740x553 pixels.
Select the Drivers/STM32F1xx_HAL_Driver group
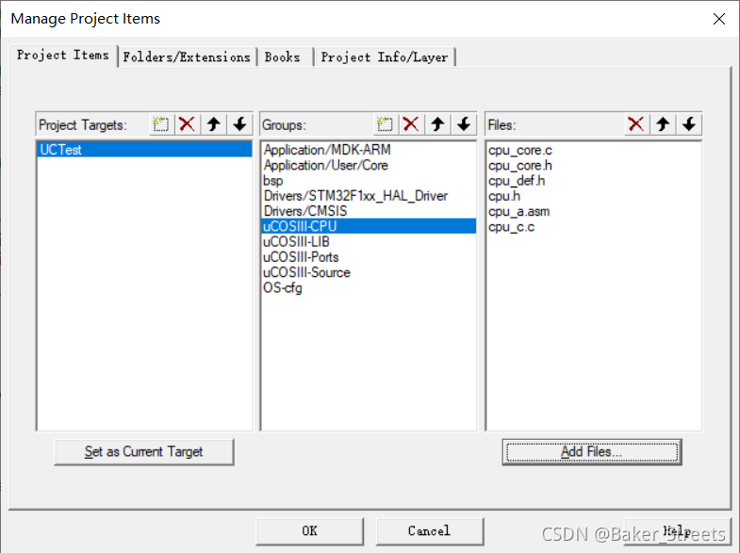click(368, 196)
